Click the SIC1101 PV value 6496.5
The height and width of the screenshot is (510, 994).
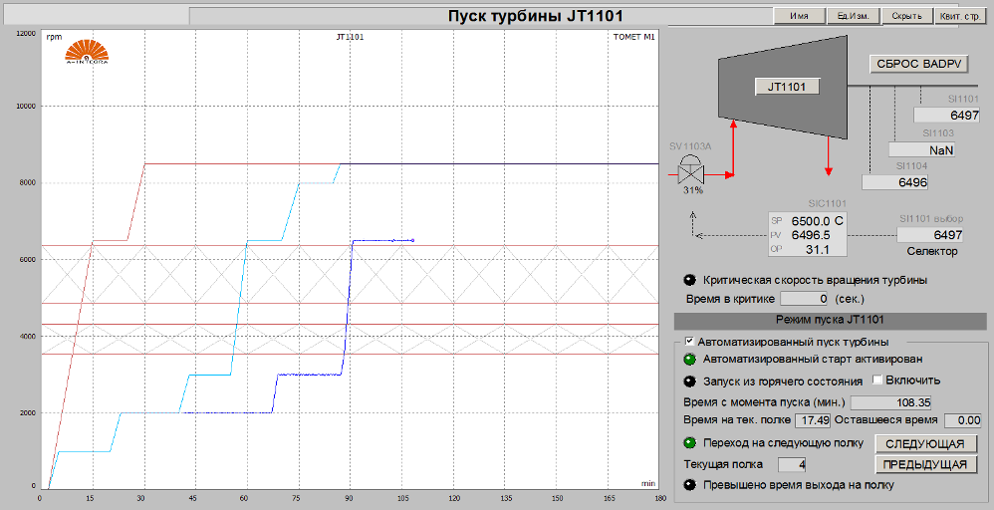[809, 235]
